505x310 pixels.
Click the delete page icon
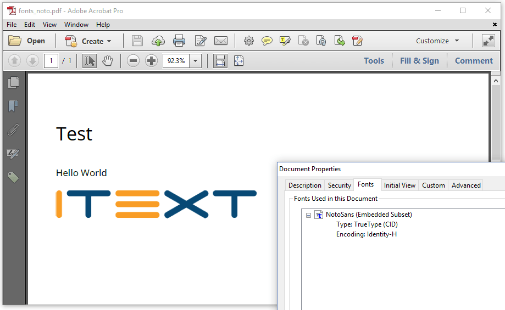[303, 41]
